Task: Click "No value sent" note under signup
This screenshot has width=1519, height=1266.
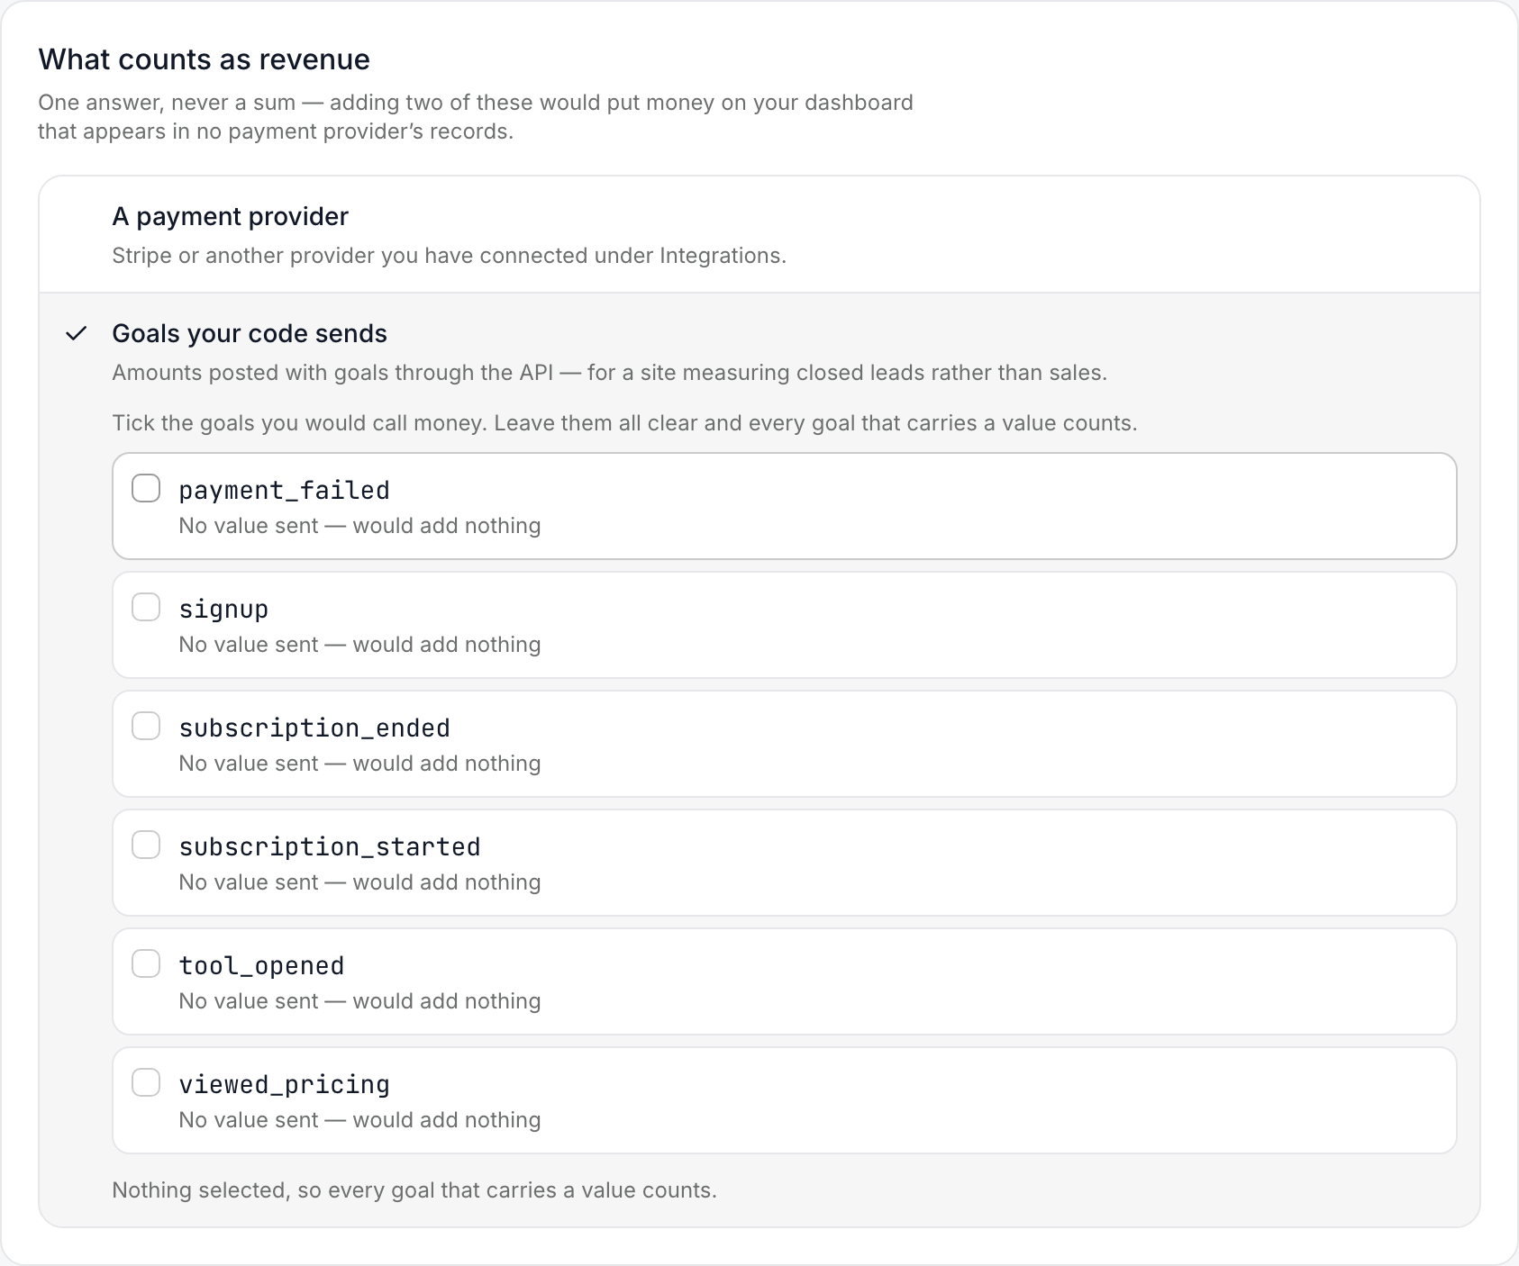Action: 359,645
